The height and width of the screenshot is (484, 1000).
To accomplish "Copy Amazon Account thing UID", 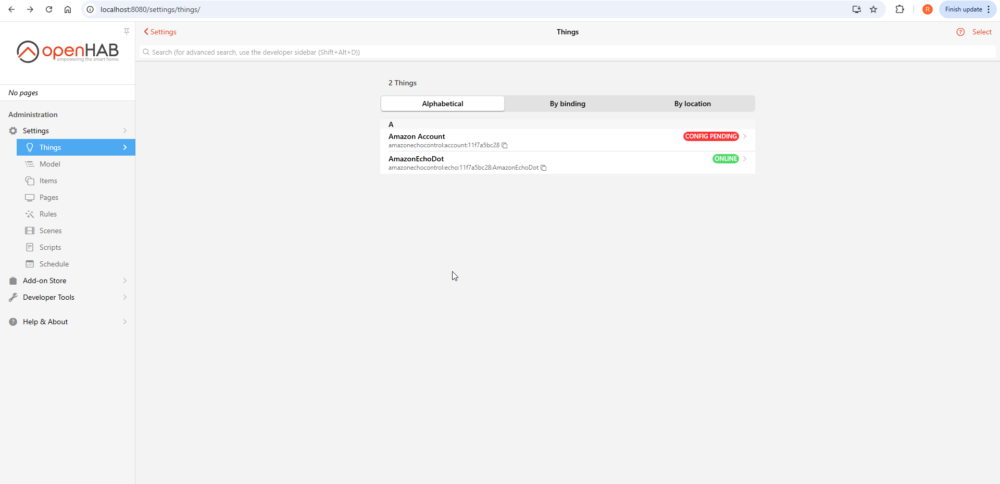I will tap(505, 145).
